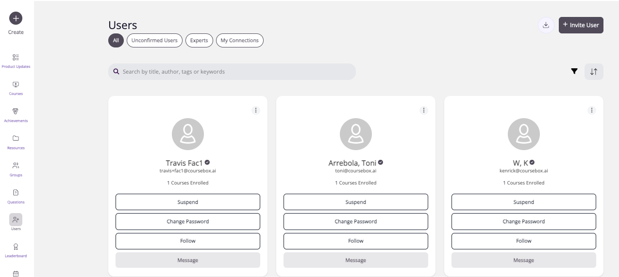Open the Leaderboard sidebar icon
The width and height of the screenshot is (619, 277).
coord(16,246)
